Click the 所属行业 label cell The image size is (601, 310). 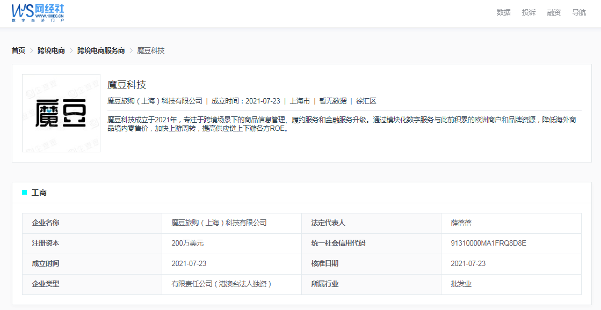(x=372, y=284)
